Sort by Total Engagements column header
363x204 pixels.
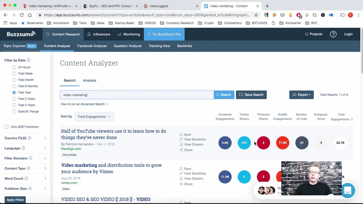(341, 117)
